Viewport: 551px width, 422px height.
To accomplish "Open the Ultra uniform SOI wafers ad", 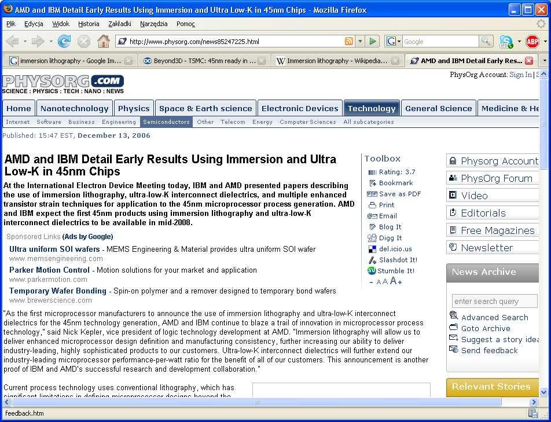I will [54, 249].
